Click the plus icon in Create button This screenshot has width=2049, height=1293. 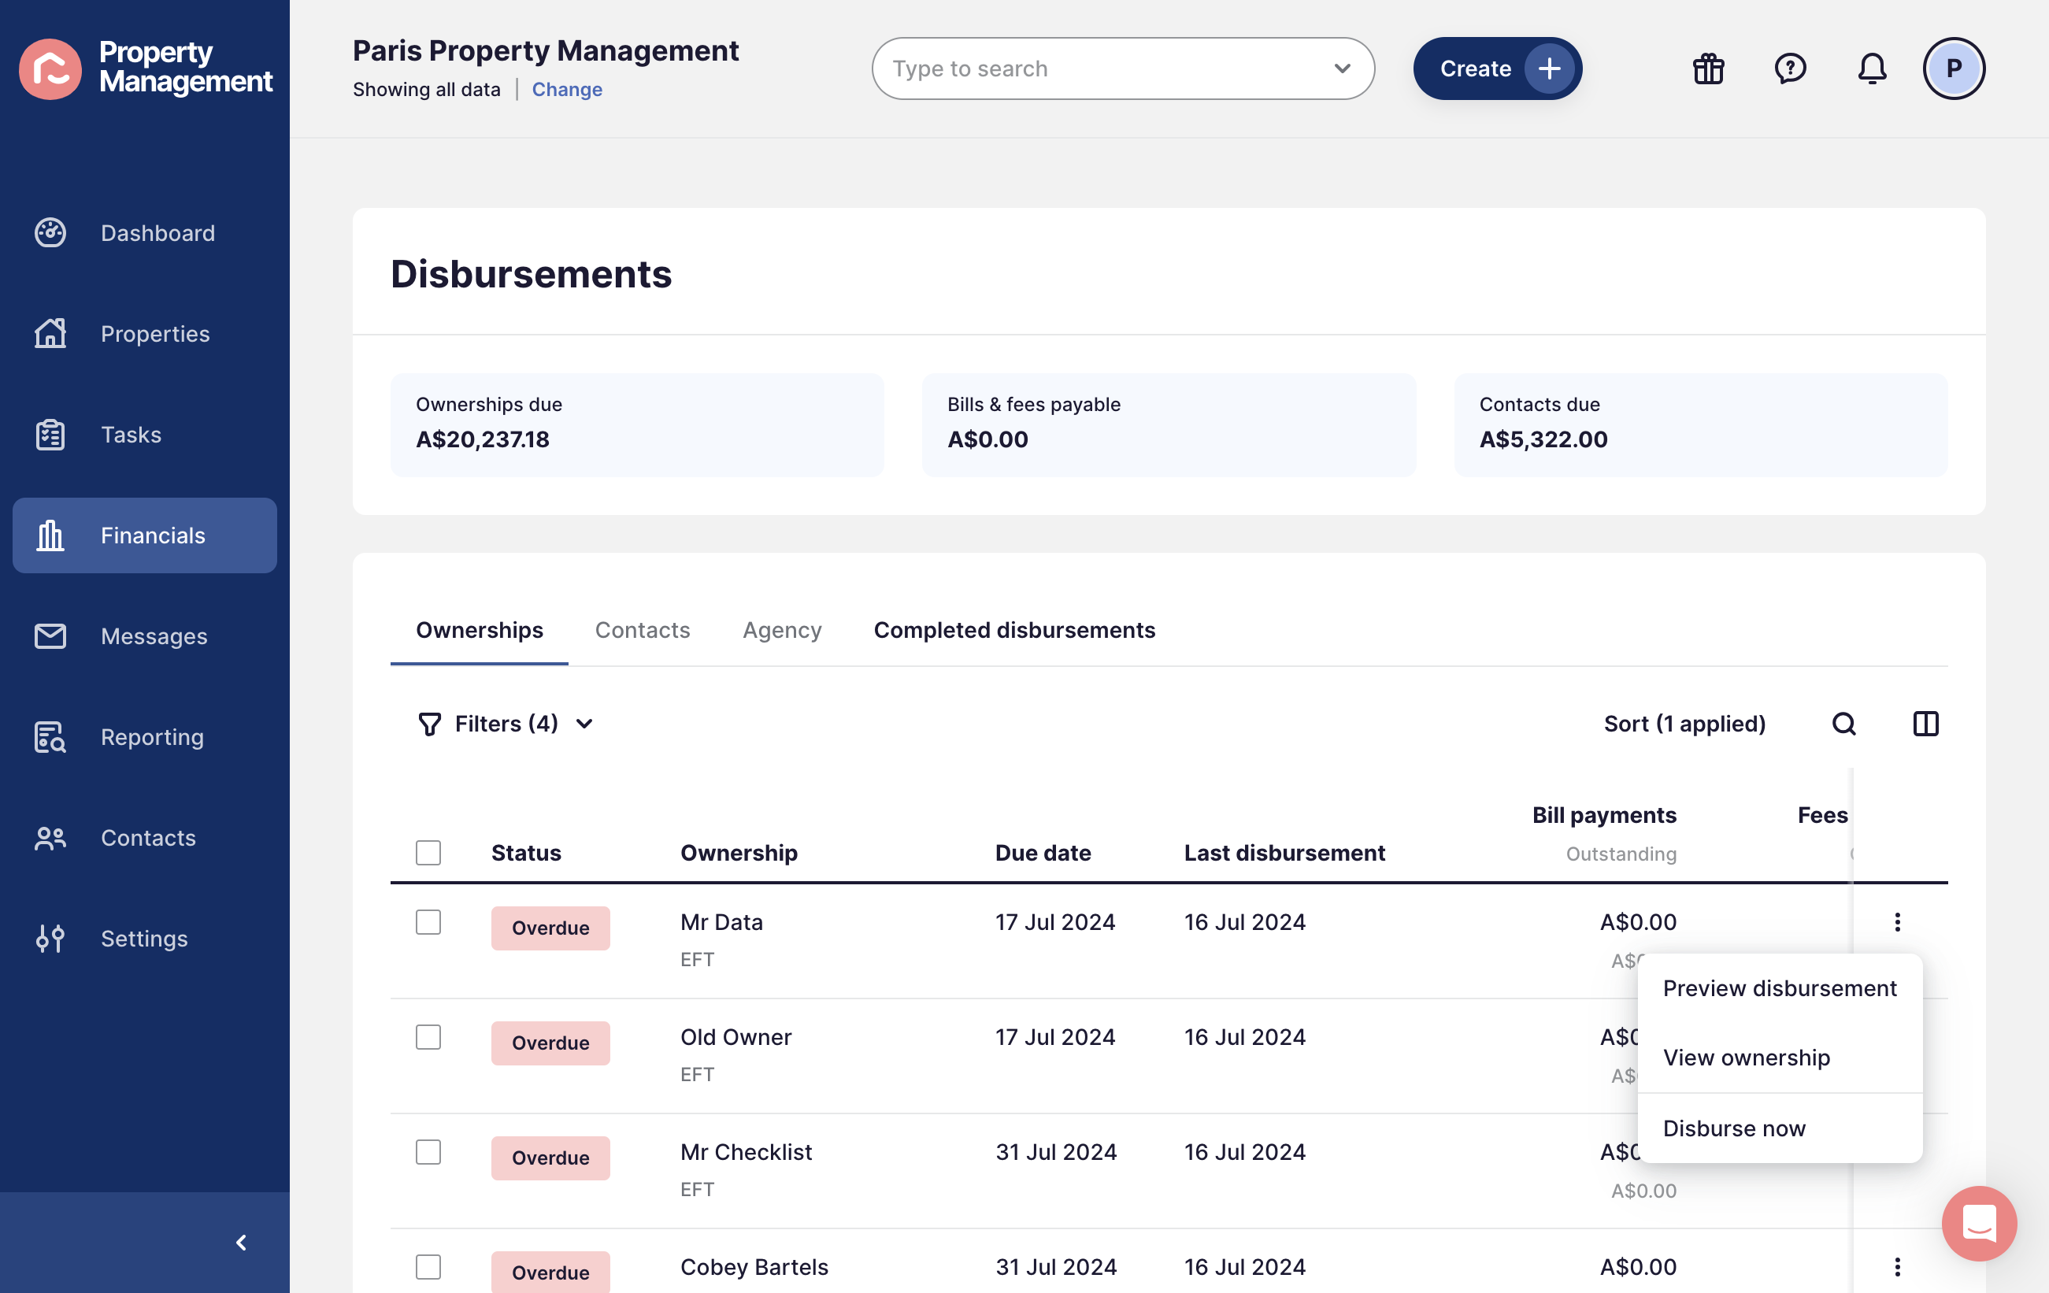click(x=1549, y=68)
